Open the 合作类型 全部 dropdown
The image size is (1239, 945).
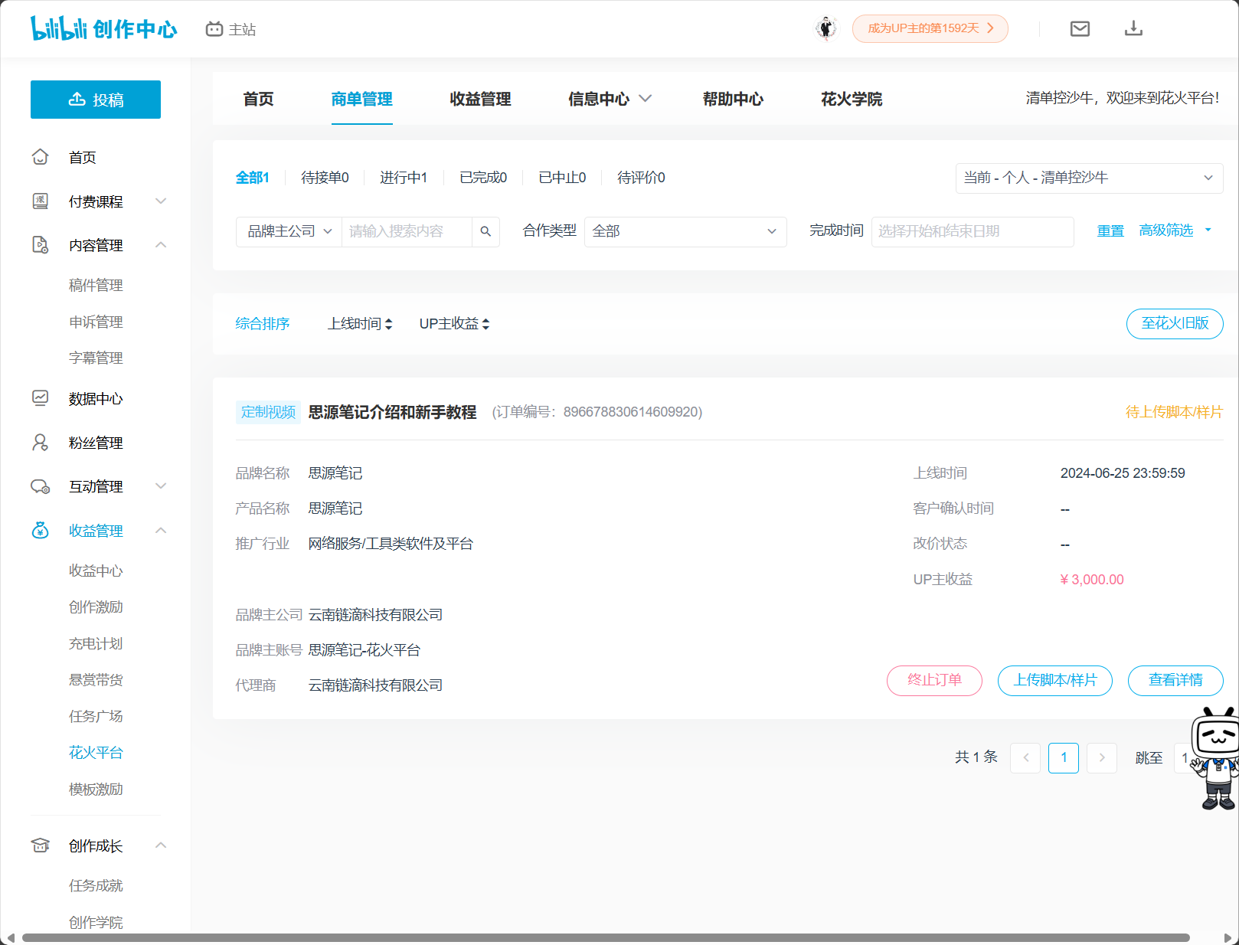tap(685, 231)
